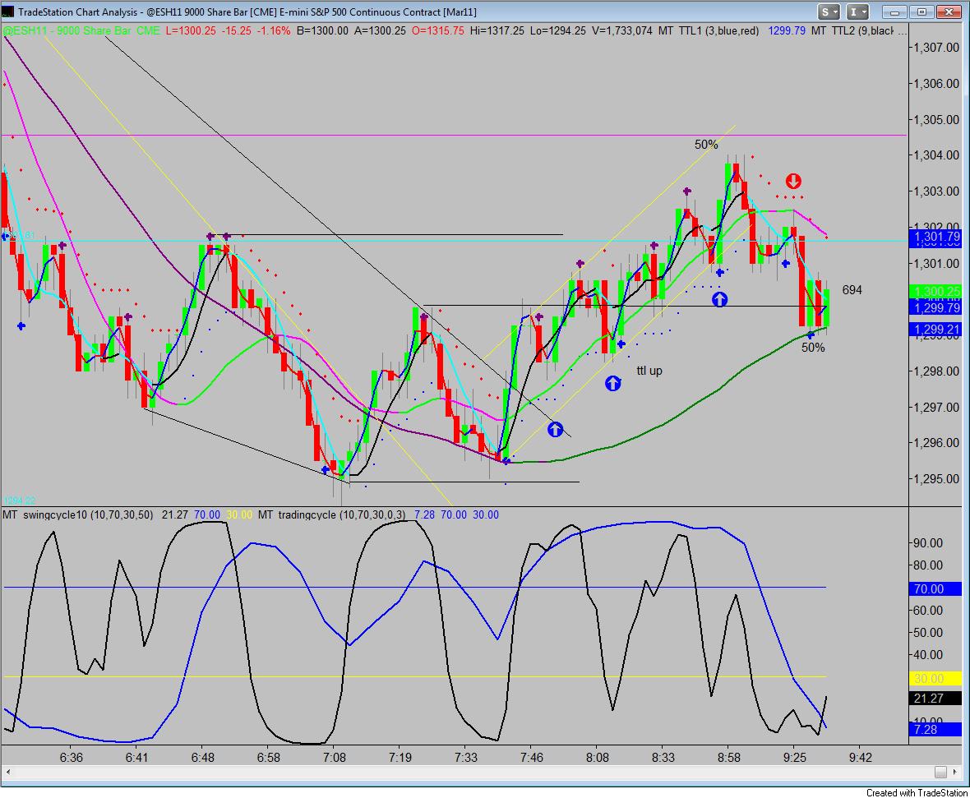Click the blue 7.28 oscillator axis marker
The width and height of the screenshot is (970, 798).
[x=935, y=729]
